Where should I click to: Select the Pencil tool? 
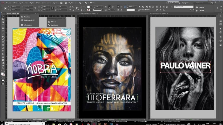[3, 40]
